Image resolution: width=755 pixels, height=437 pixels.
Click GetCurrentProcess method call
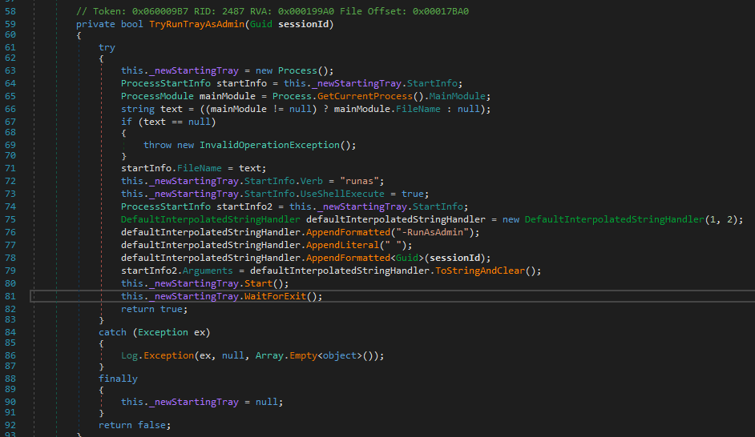tap(365, 96)
